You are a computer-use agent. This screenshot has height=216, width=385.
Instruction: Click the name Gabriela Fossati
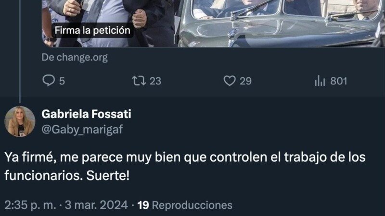tap(87, 114)
